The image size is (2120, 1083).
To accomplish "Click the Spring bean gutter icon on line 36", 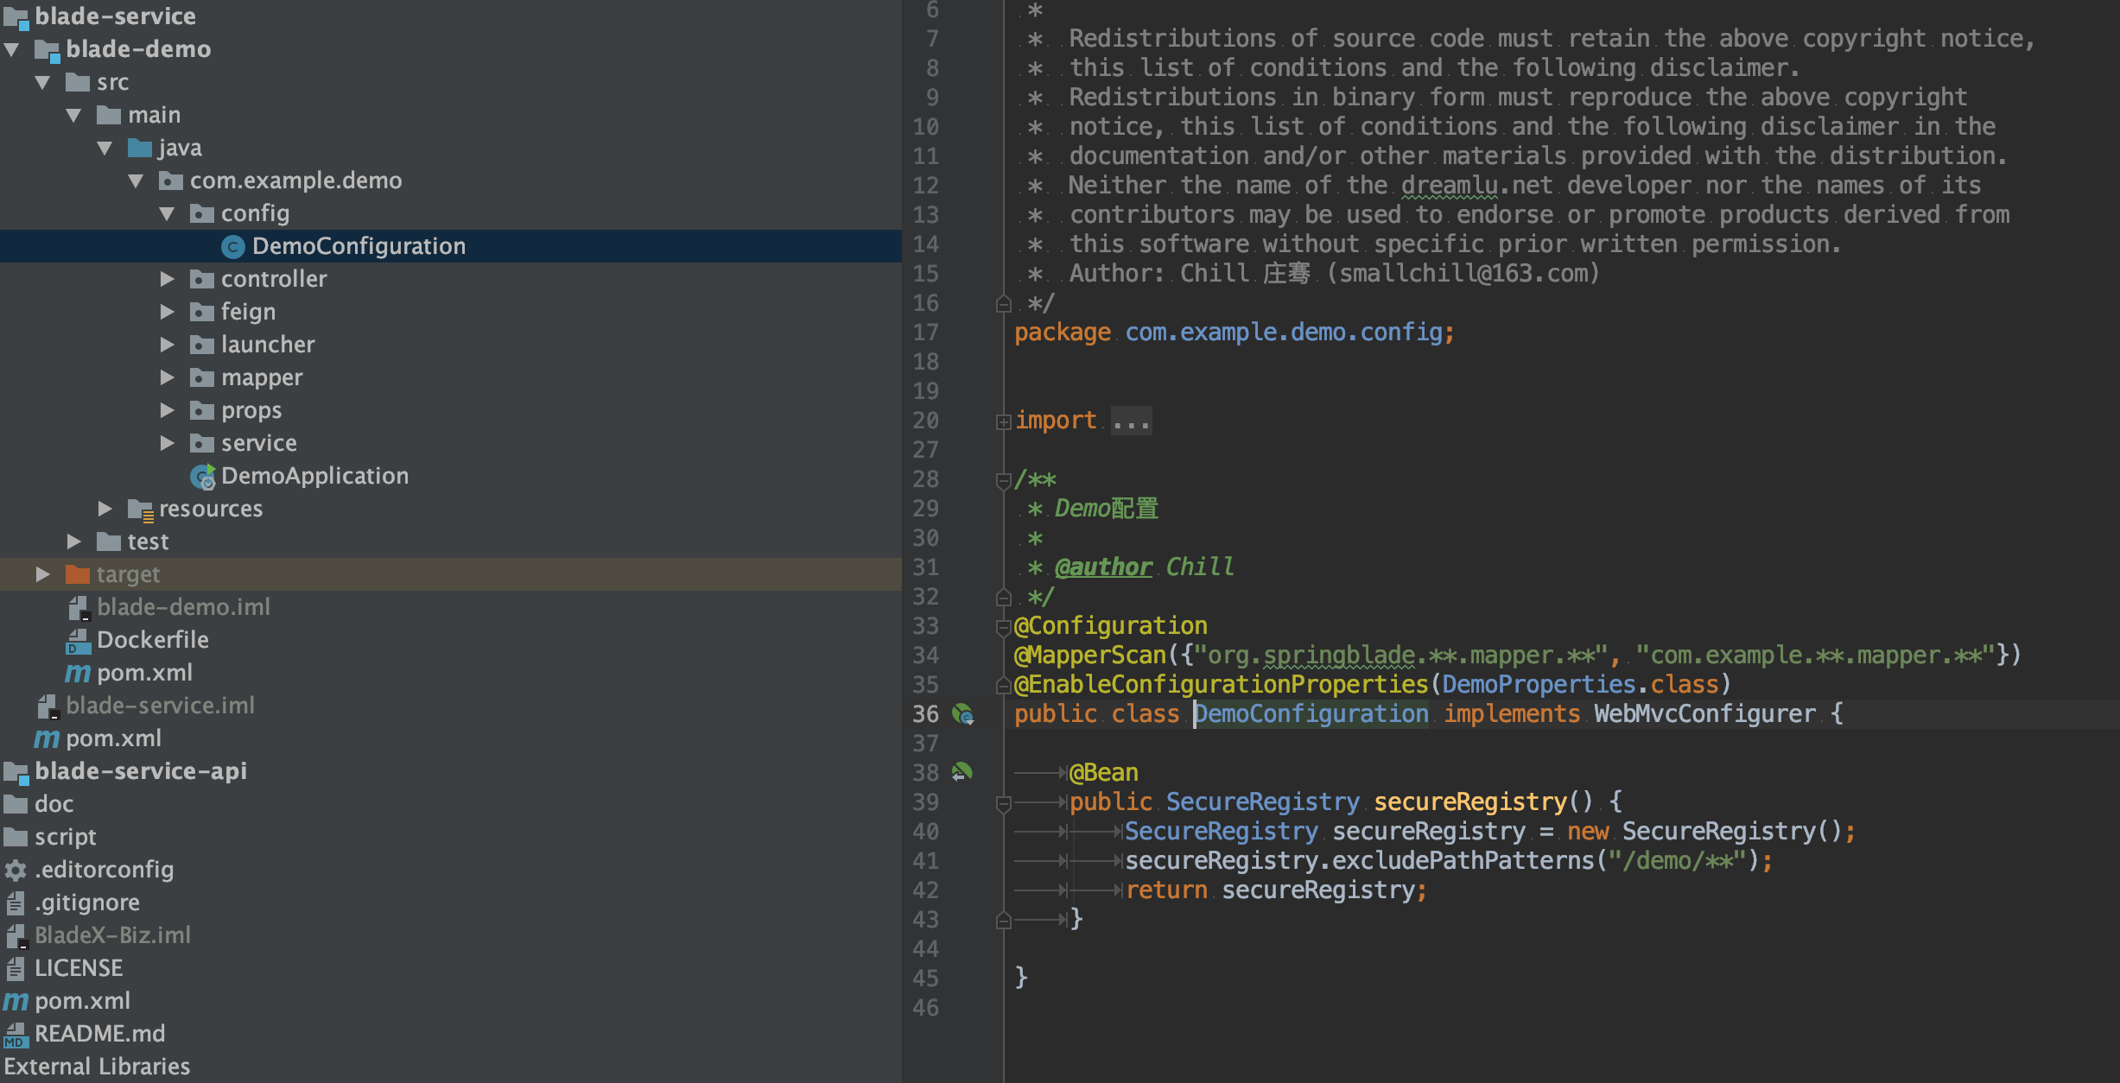I will 962,714.
